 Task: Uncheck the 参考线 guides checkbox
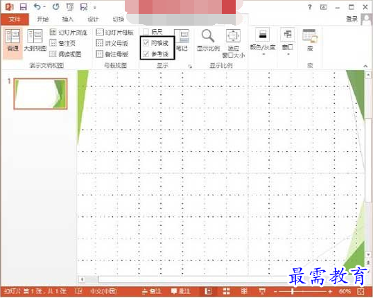(x=146, y=54)
